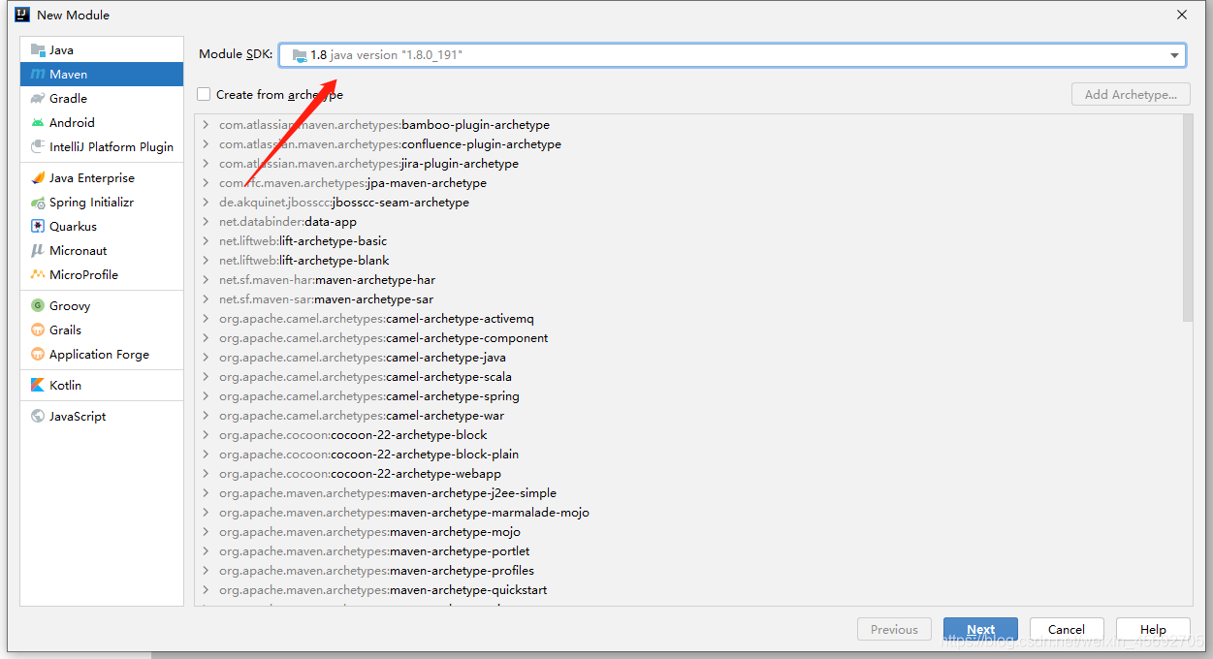Click the JavaScript globe icon

tap(38, 417)
